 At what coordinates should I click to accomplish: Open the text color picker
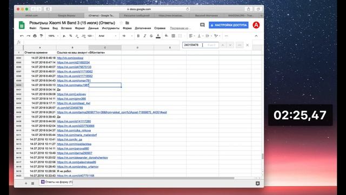[x=158, y=36]
